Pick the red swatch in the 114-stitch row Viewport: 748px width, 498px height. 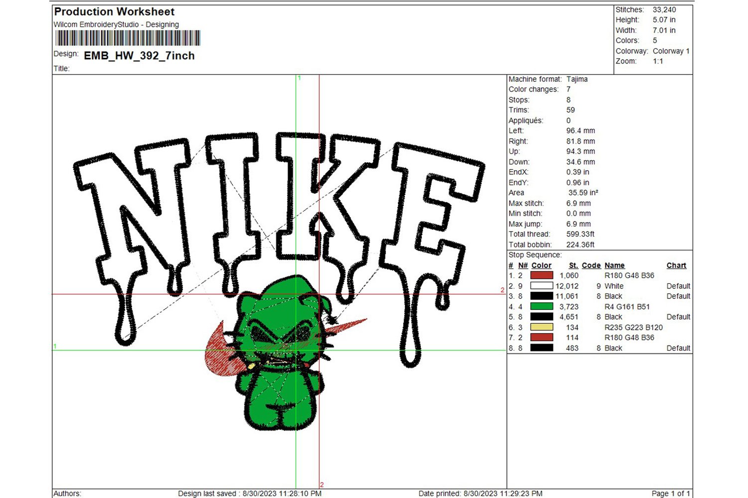click(x=542, y=338)
